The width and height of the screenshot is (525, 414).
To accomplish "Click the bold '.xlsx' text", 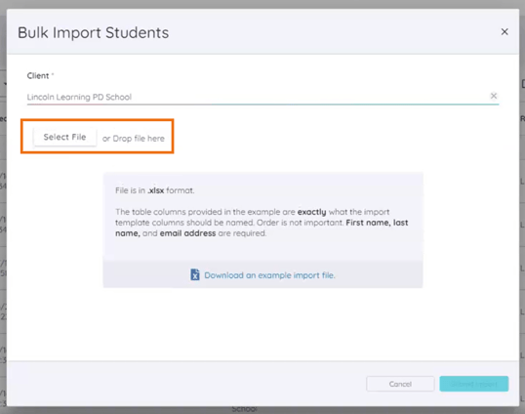I will pos(156,190).
